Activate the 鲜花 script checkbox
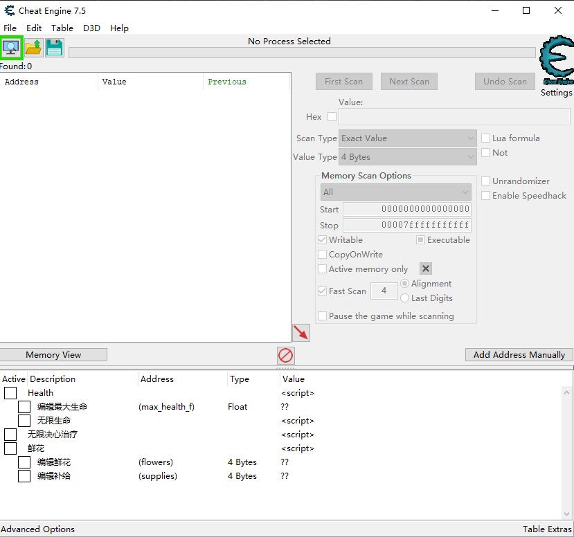This screenshot has width=574, height=537. click(10, 448)
